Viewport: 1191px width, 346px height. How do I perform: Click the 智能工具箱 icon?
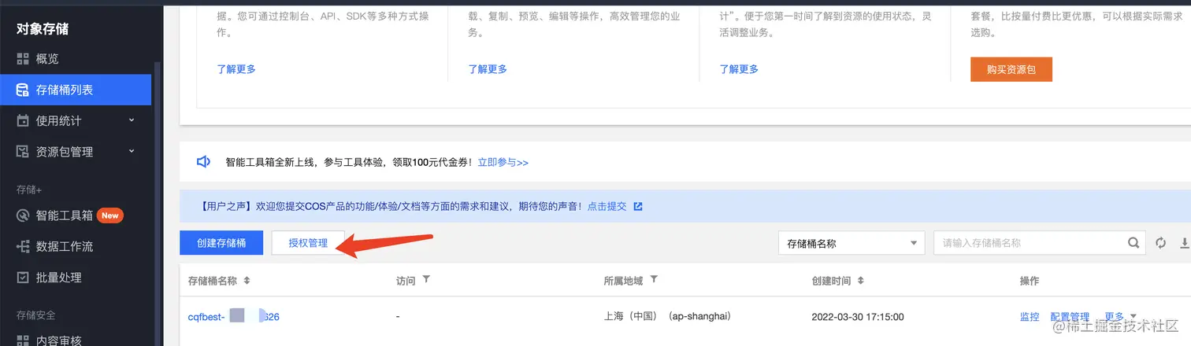coord(23,215)
